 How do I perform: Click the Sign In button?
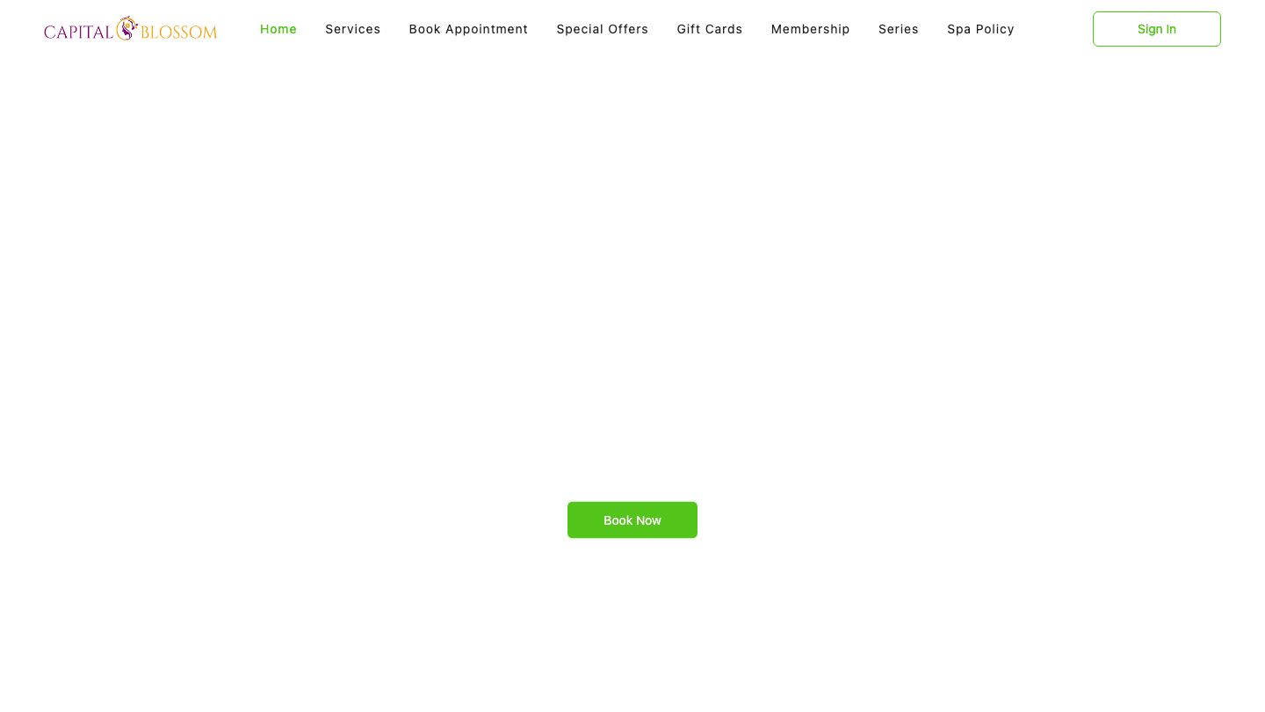(x=1156, y=29)
